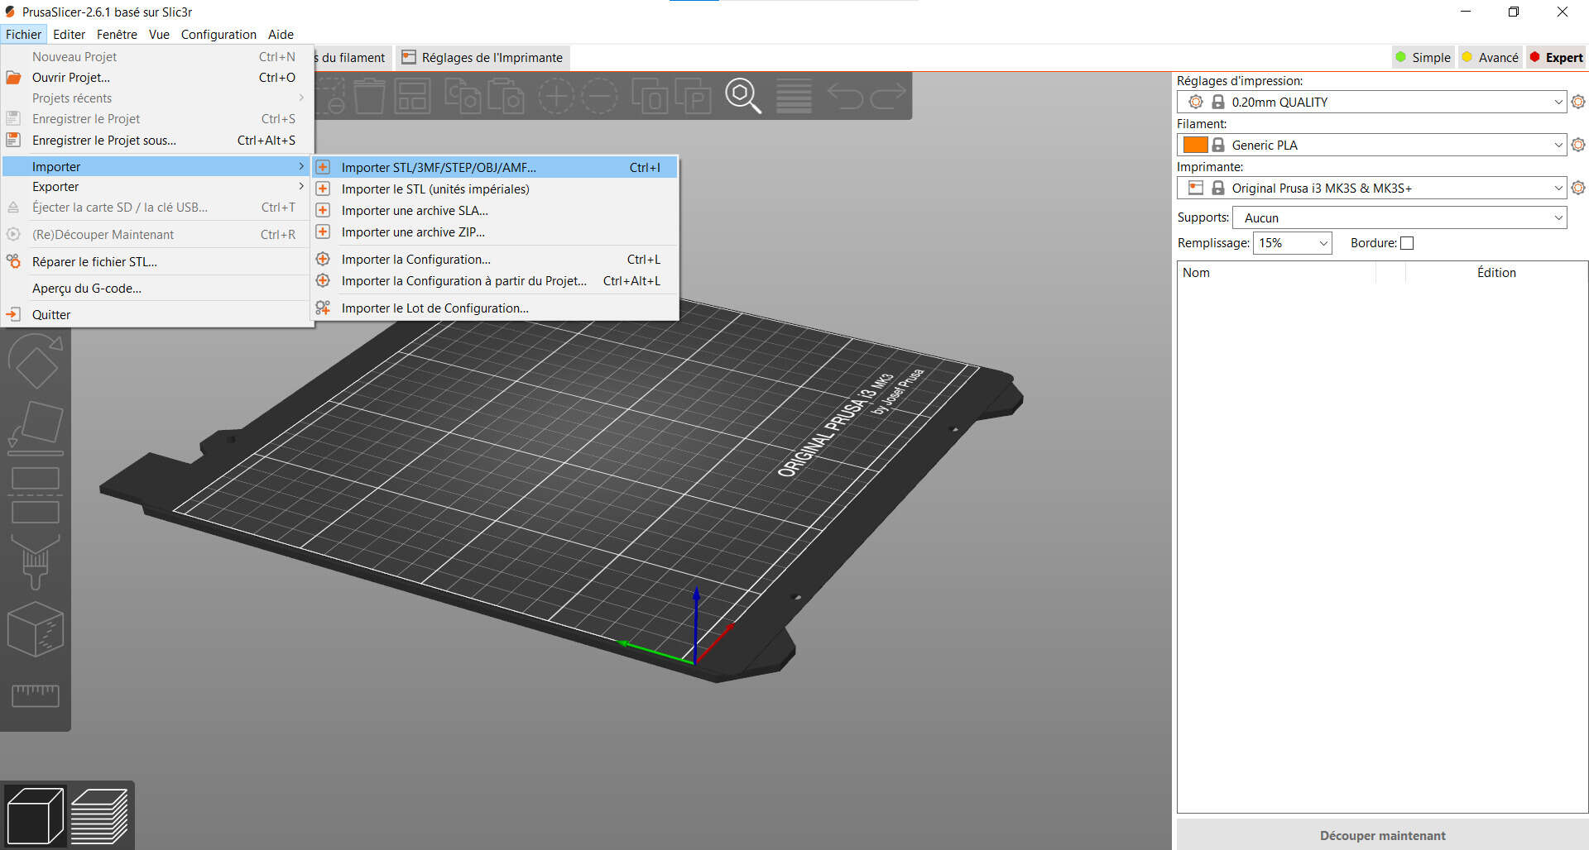Click the Split to parts icon
Viewport: 1589px width, 850px height.
point(693,96)
